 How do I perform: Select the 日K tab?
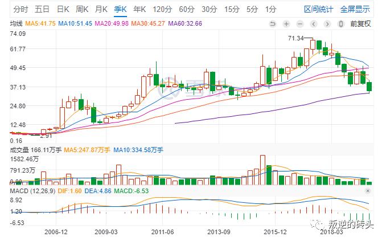[x=62, y=9]
